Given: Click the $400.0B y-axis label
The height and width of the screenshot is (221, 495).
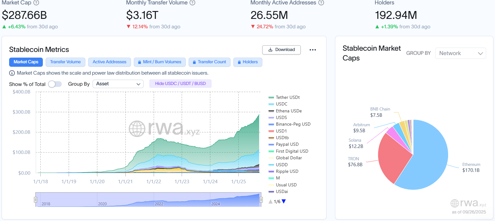Looking at the screenshot, I should (21, 92).
